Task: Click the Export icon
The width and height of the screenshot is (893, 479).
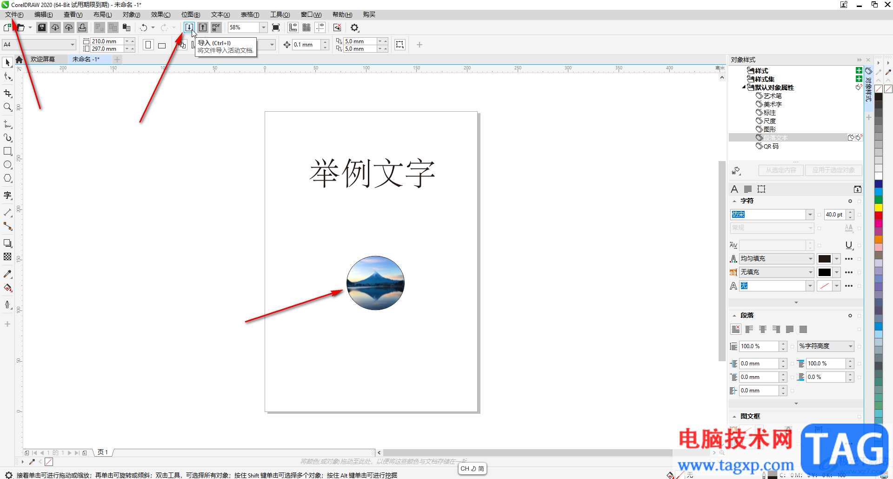Action: [x=203, y=27]
